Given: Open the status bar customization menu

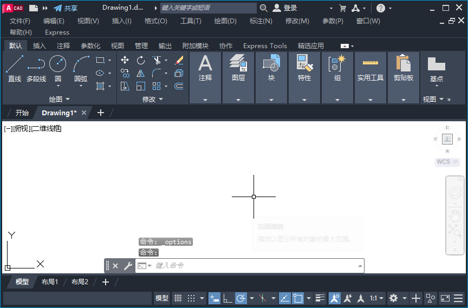Looking at the screenshot, I should (x=458, y=298).
